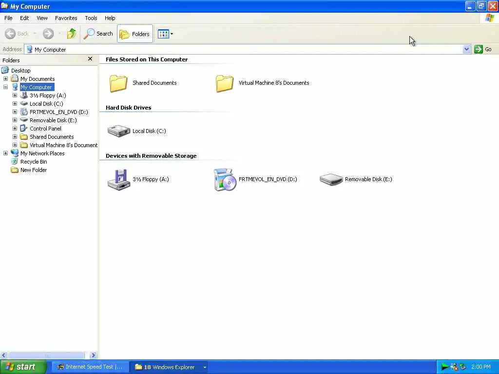Expand the Address bar dropdown
The image size is (499, 374).
point(466,49)
